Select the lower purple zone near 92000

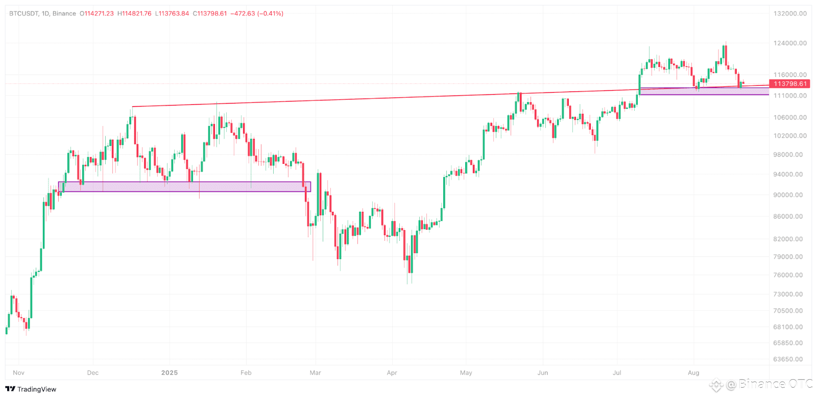click(184, 187)
